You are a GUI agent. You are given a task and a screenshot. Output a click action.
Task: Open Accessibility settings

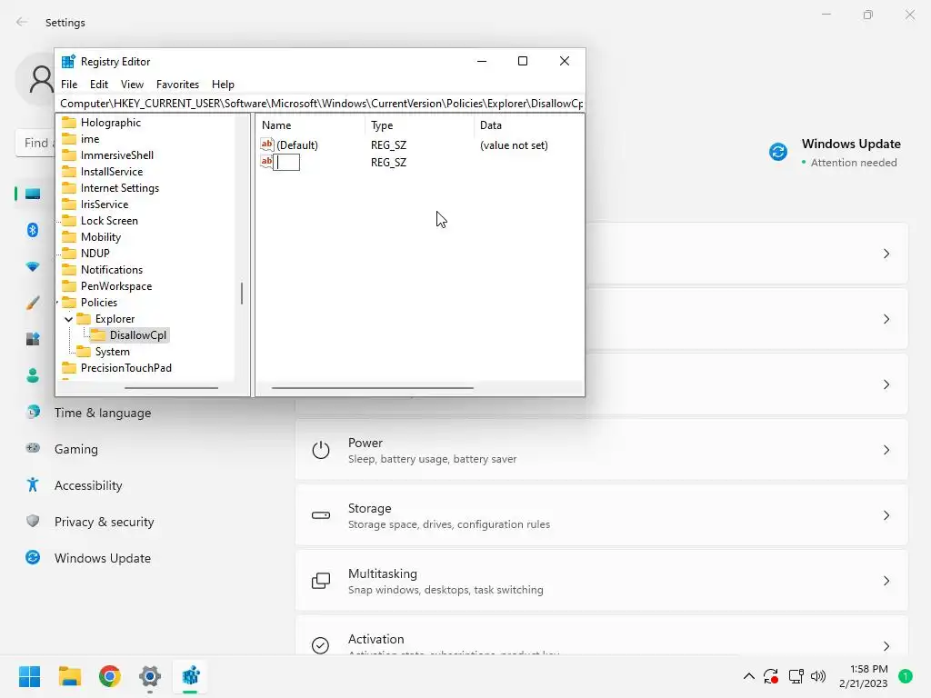(88, 485)
